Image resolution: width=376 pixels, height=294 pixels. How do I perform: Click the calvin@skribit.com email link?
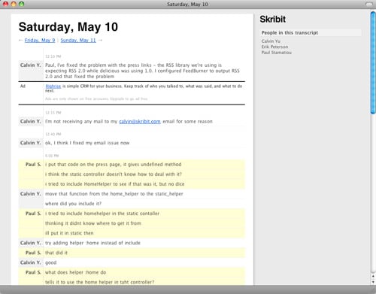pos(140,121)
